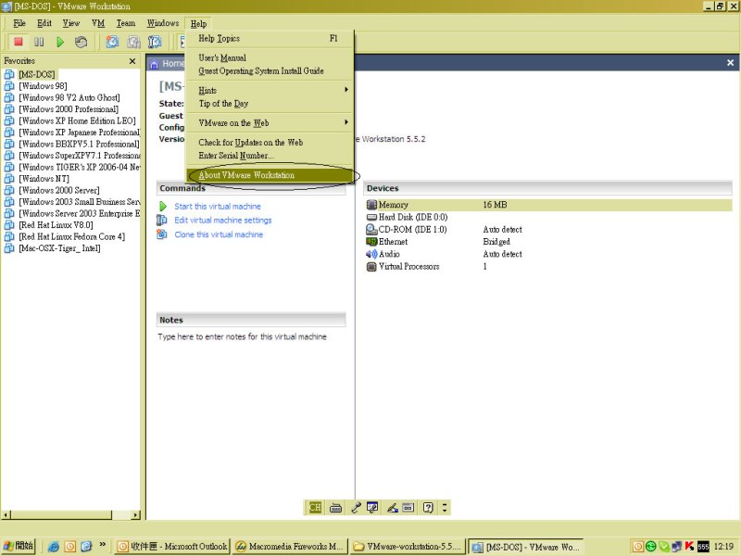Screen dimensions: 741x556
Task: Click the CH language indicator on the IME bar
Action: click(315, 508)
